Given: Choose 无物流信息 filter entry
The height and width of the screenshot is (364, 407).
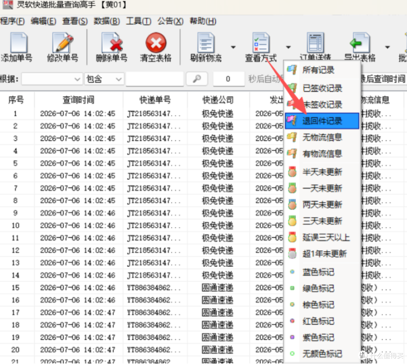Looking at the screenshot, I should (x=322, y=137).
